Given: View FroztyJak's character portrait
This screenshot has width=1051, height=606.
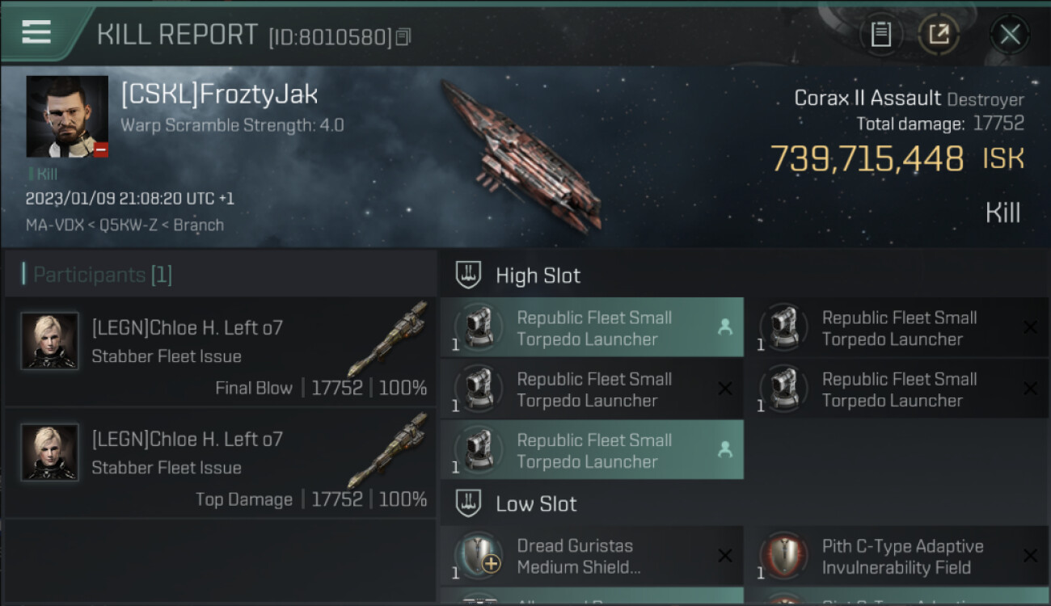Looking at the screenshot, I should click(x=67, y=116).
